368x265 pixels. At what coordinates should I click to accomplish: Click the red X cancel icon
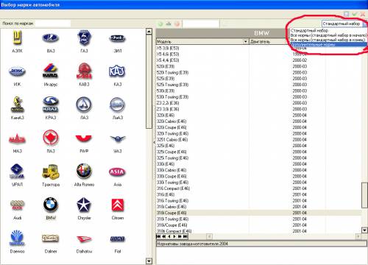[363, 14]
